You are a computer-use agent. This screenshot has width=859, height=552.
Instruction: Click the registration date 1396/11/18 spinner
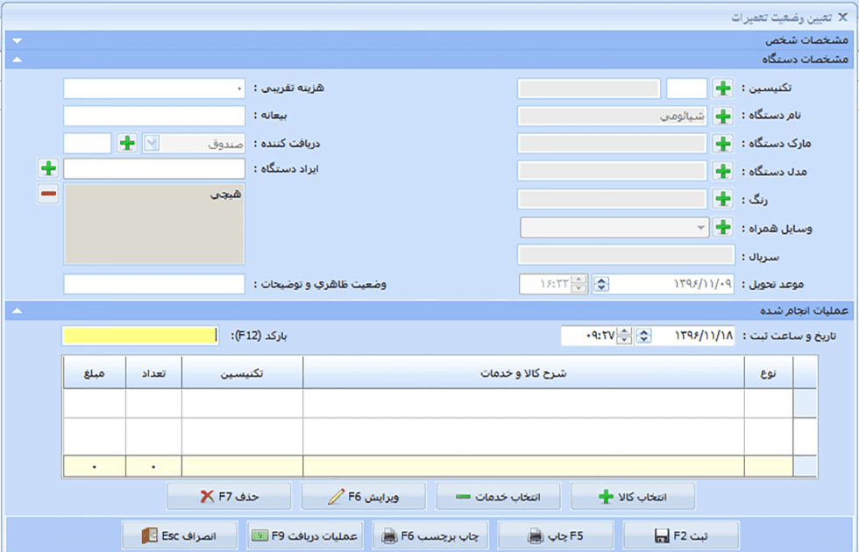pos(643,336)
